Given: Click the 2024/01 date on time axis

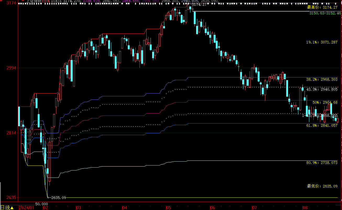Looking at the screenshot, I should (x=27, y=208).
